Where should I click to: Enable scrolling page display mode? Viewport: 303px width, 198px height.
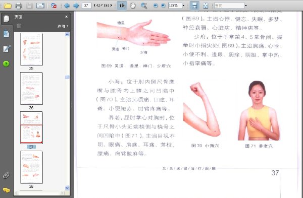point(194,6)
